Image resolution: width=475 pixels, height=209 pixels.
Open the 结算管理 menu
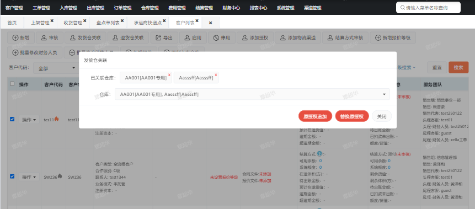point(204,8)
